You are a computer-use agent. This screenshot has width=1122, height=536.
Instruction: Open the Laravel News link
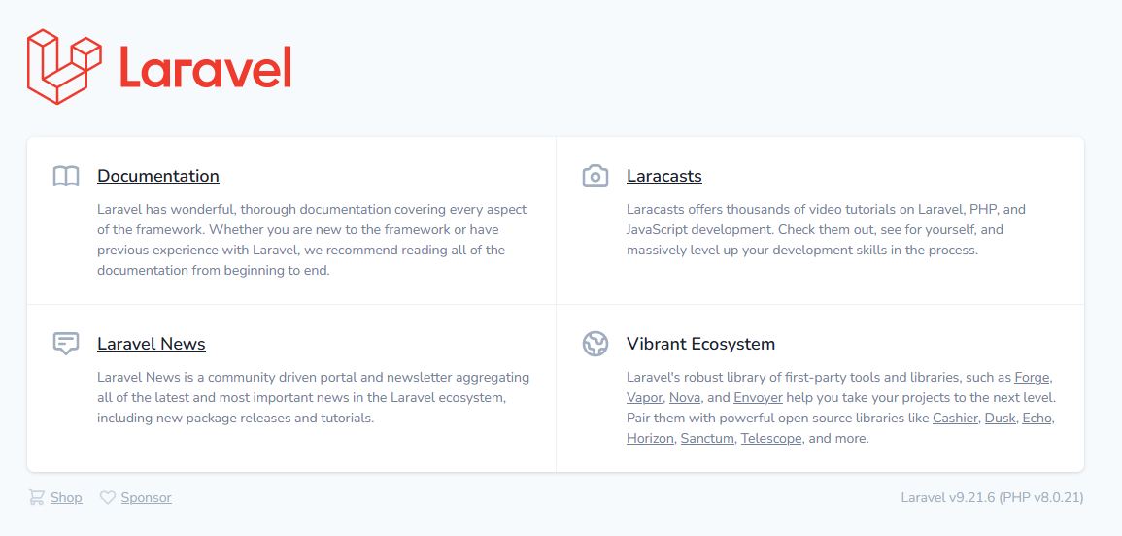click(x=152, y=344)
